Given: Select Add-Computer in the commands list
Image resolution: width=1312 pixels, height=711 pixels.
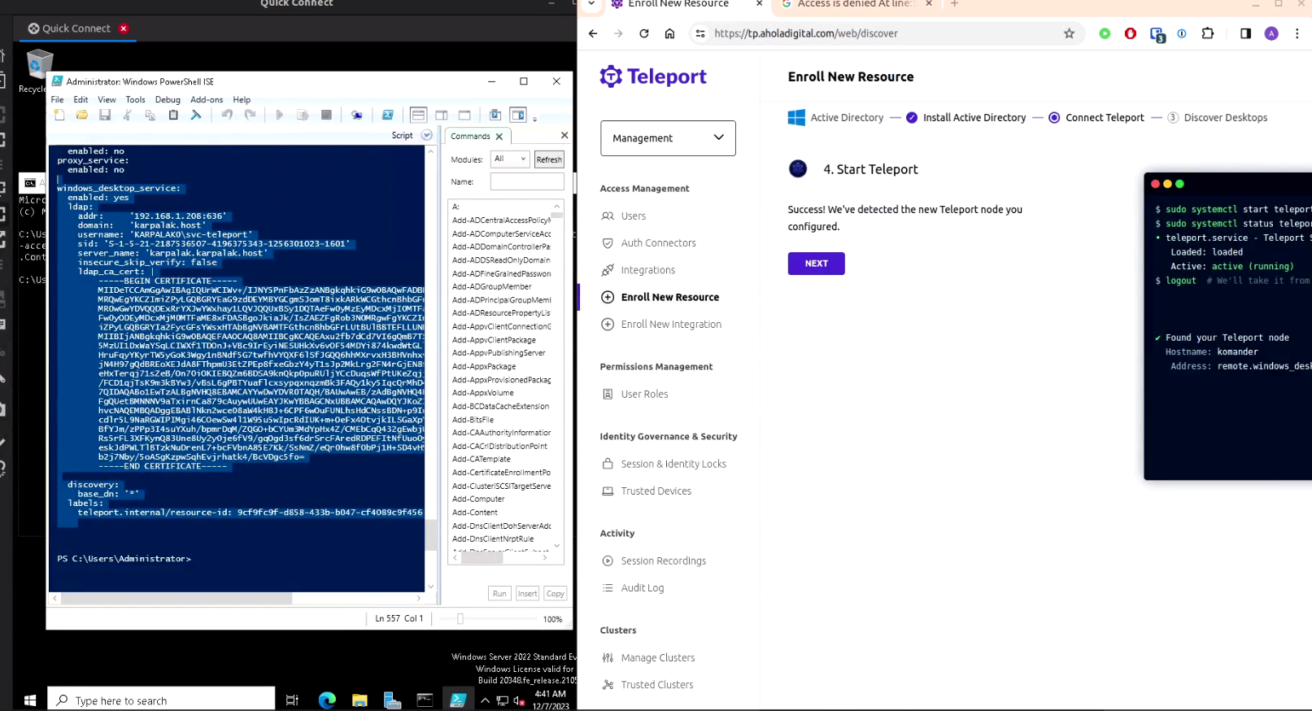Looking at the screenshot, I should [478, 499].
